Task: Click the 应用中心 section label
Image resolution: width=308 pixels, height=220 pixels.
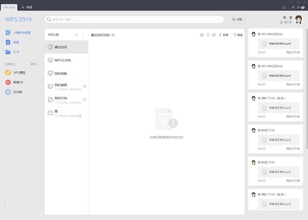Action: tap(11, 64)
